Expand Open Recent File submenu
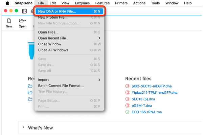 coord(69,38)
